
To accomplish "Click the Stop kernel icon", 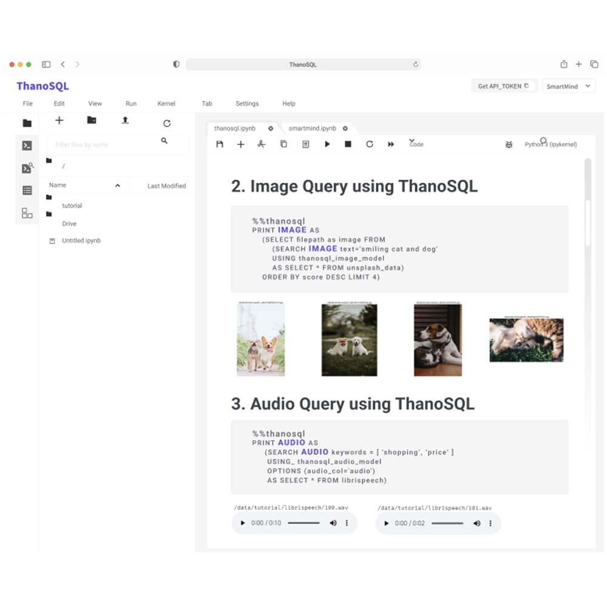I will click(348, 144).
